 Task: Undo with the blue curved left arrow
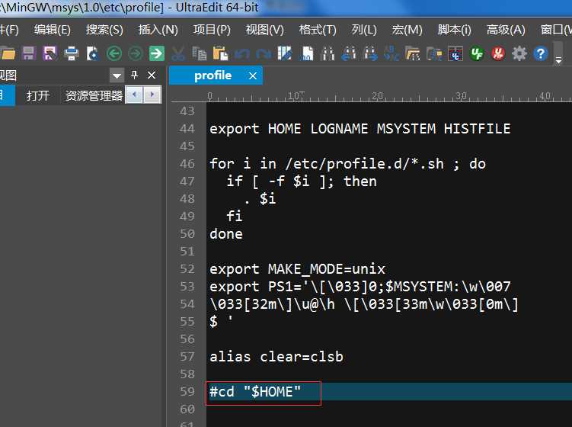(x=242, y=53)
